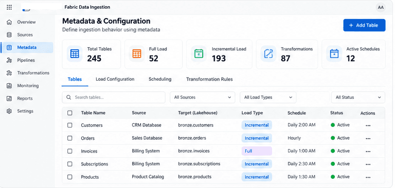The image size is (395, 188).
Task: Click the 'Product Catalog' source cell
Action: point(148,177)
